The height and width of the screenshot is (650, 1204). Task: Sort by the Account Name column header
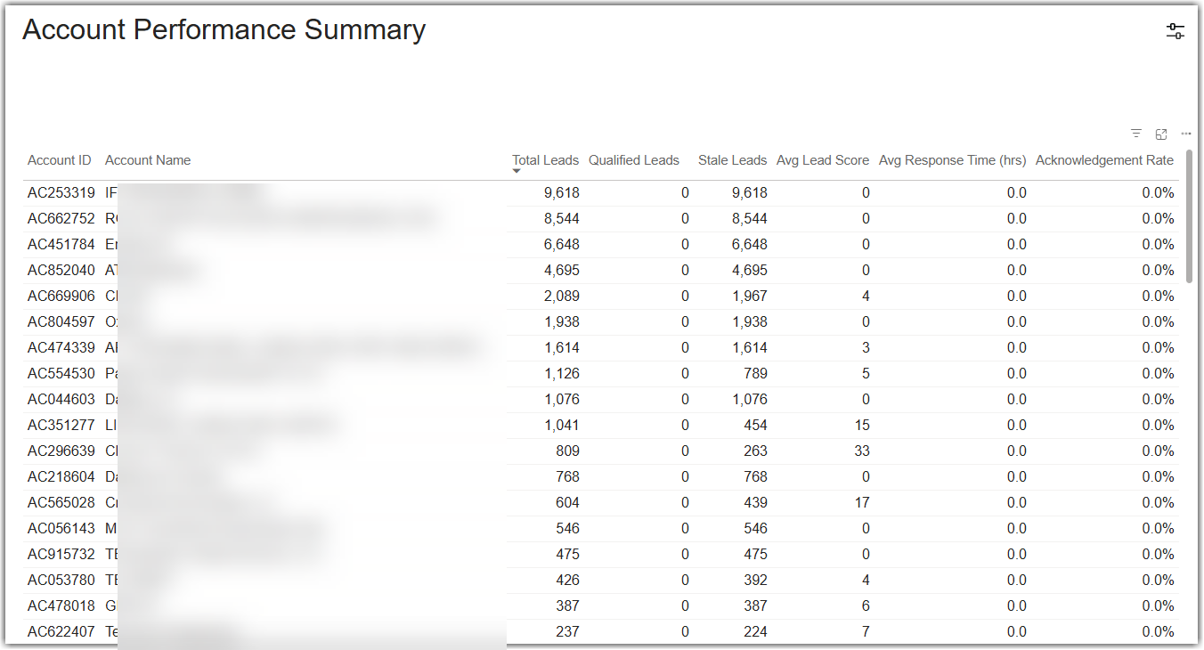click(148, 160)
